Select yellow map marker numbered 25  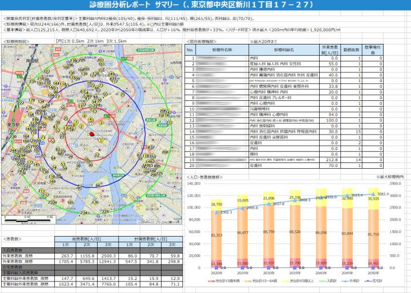(66, 119)
